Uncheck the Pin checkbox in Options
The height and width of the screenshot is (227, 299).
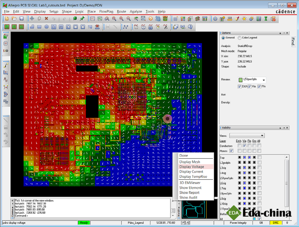coord(259,87)
